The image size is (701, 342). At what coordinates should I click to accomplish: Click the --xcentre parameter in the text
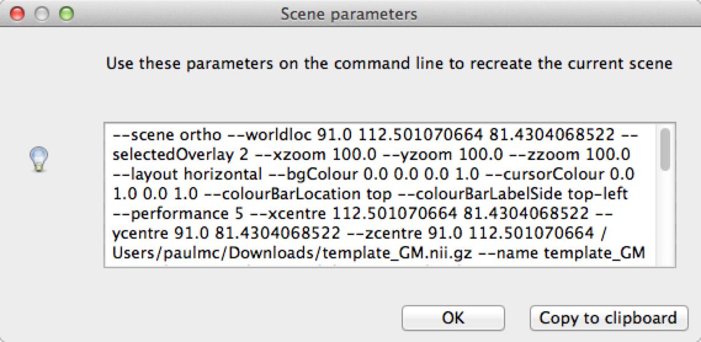290,214
